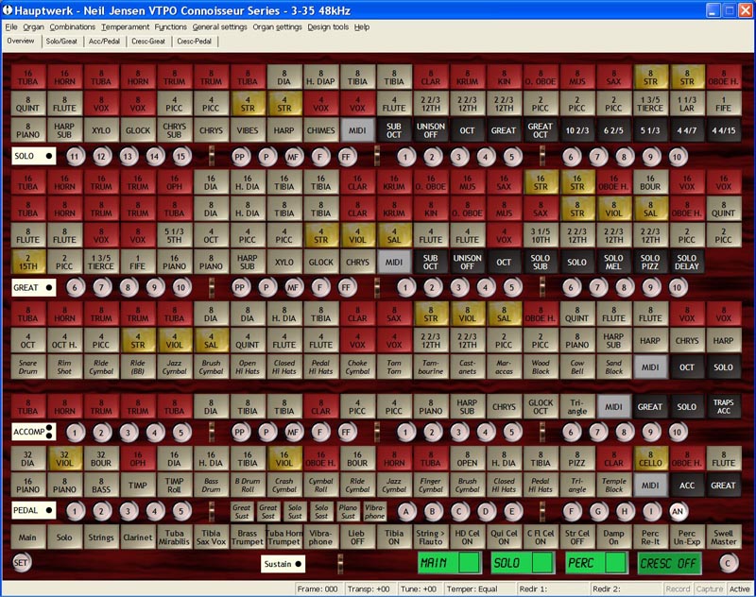The image size is (756, 597).
Task: Enable the TIMP Roll stop
Action: 174,485
